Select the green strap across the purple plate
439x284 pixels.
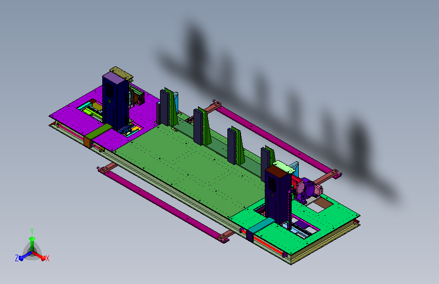click(99, 131)
